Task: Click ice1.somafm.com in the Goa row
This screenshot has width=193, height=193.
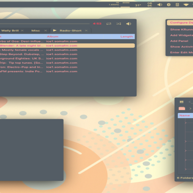Action: click(x=62, y=41)
